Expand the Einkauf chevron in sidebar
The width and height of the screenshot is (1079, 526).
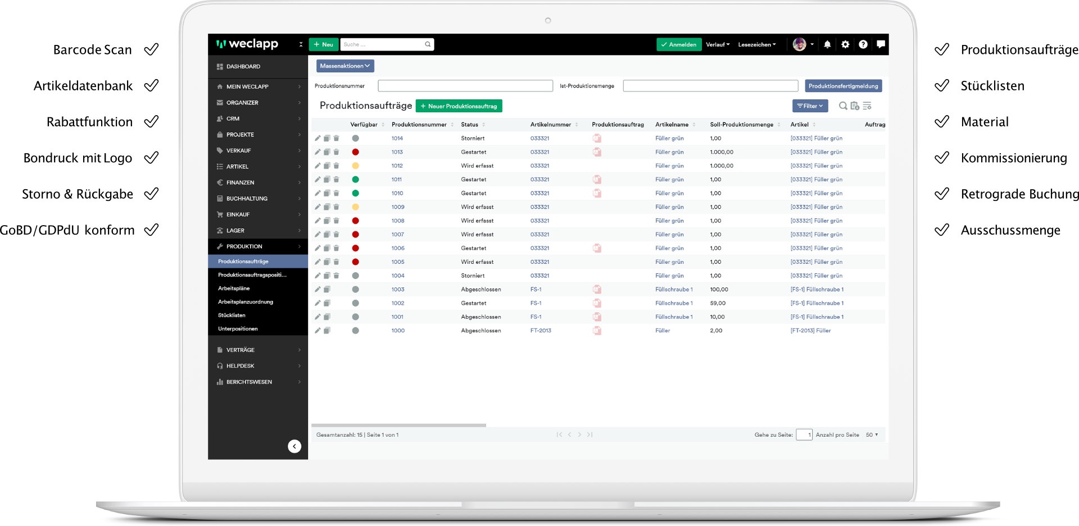pos(300,214)
